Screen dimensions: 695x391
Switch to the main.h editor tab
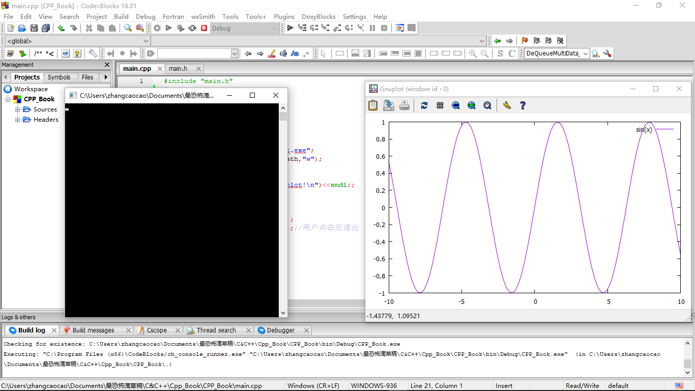[178, 68]
